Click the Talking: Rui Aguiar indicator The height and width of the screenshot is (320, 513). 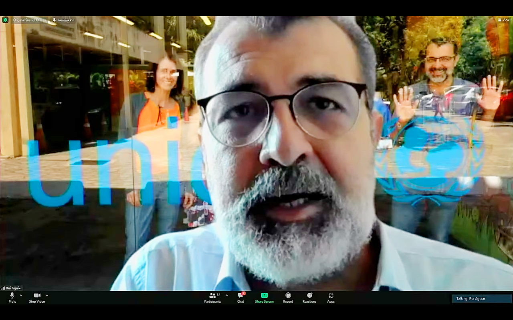coord(481,298)
